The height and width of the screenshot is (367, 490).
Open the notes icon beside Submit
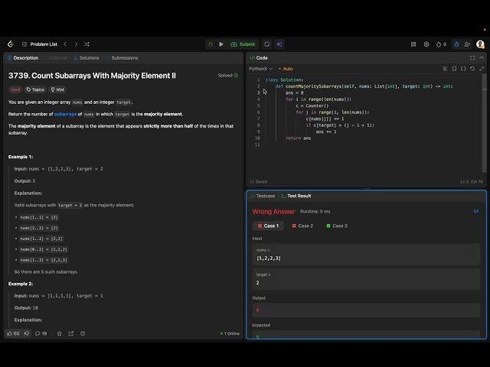point(267,44)
